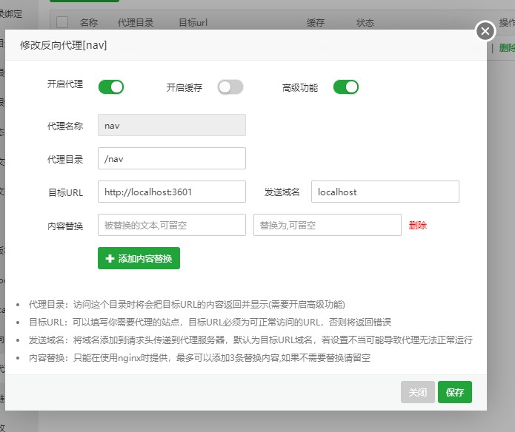Click the 添加内容替换 button

[x=139, y=258]
